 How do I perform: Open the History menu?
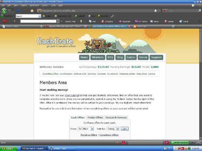(24, 5)
